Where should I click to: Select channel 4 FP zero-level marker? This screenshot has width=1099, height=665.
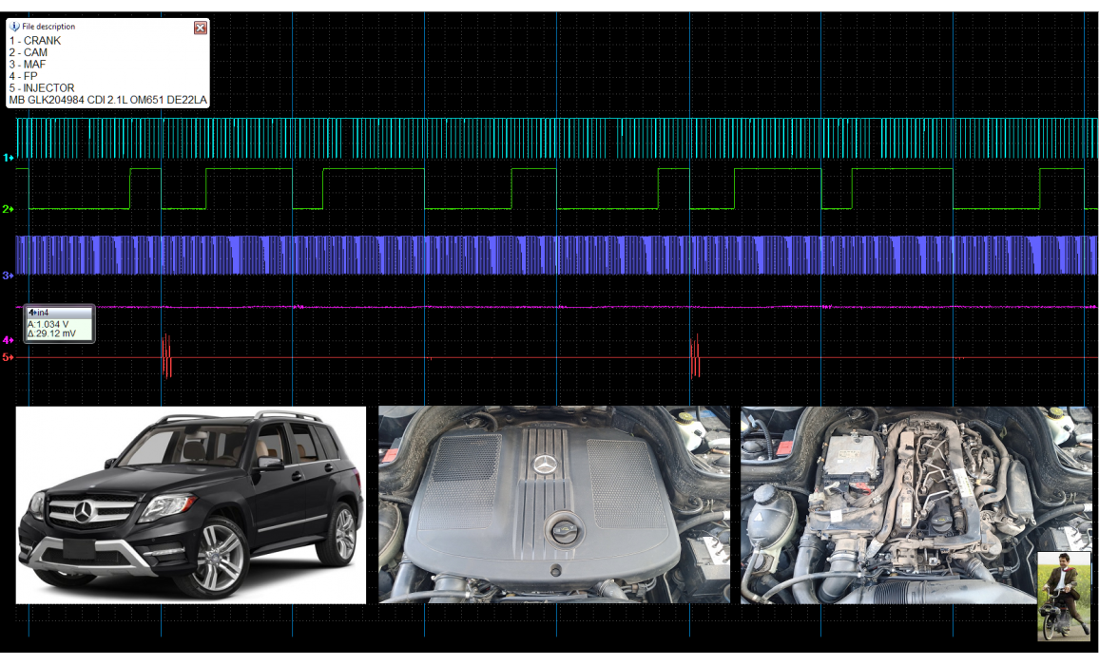coord(8,340)
